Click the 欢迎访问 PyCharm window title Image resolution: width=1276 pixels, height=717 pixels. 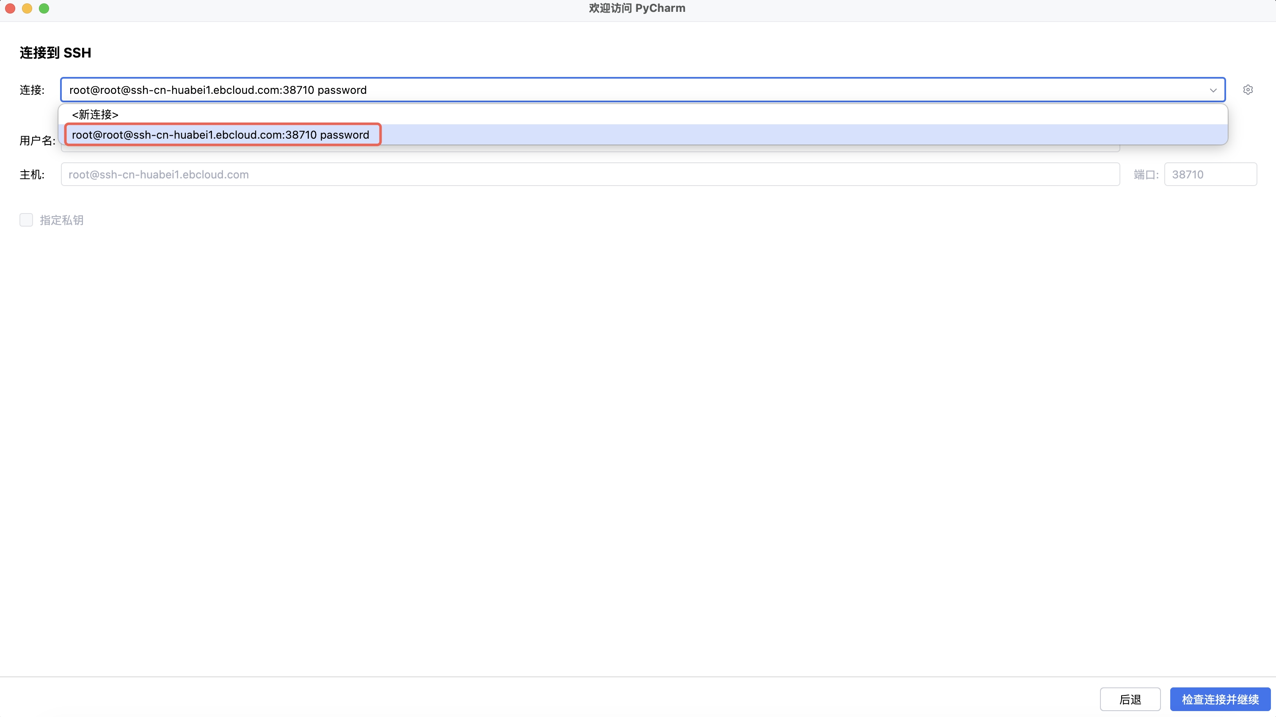pos(637,8)
